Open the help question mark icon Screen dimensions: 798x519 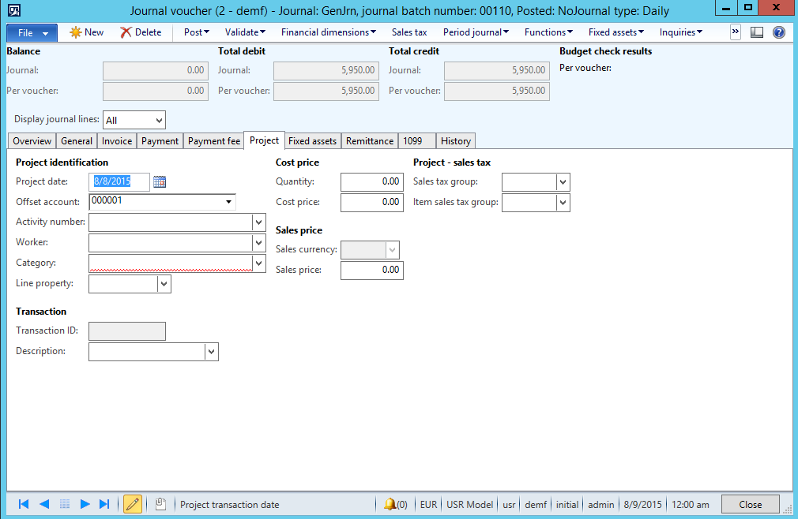pos(778,32)
